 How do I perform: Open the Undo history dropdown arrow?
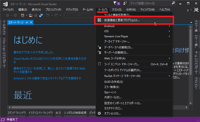pos(52,15)
